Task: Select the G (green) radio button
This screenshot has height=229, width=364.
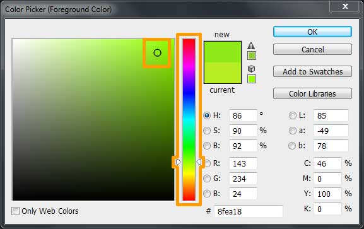Action: (207, 179)
